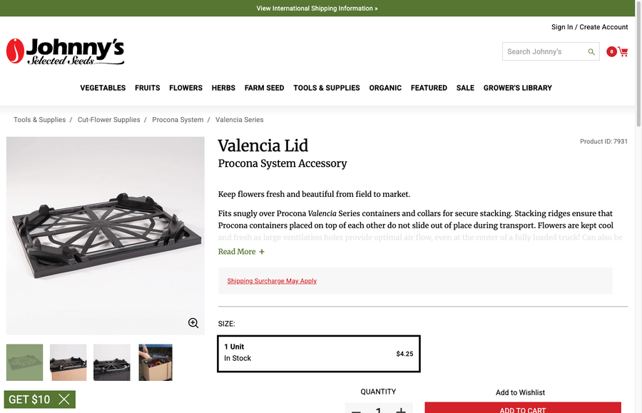Open the VEGETABLES menu item
642x413 pixels.
click(102, 88)
